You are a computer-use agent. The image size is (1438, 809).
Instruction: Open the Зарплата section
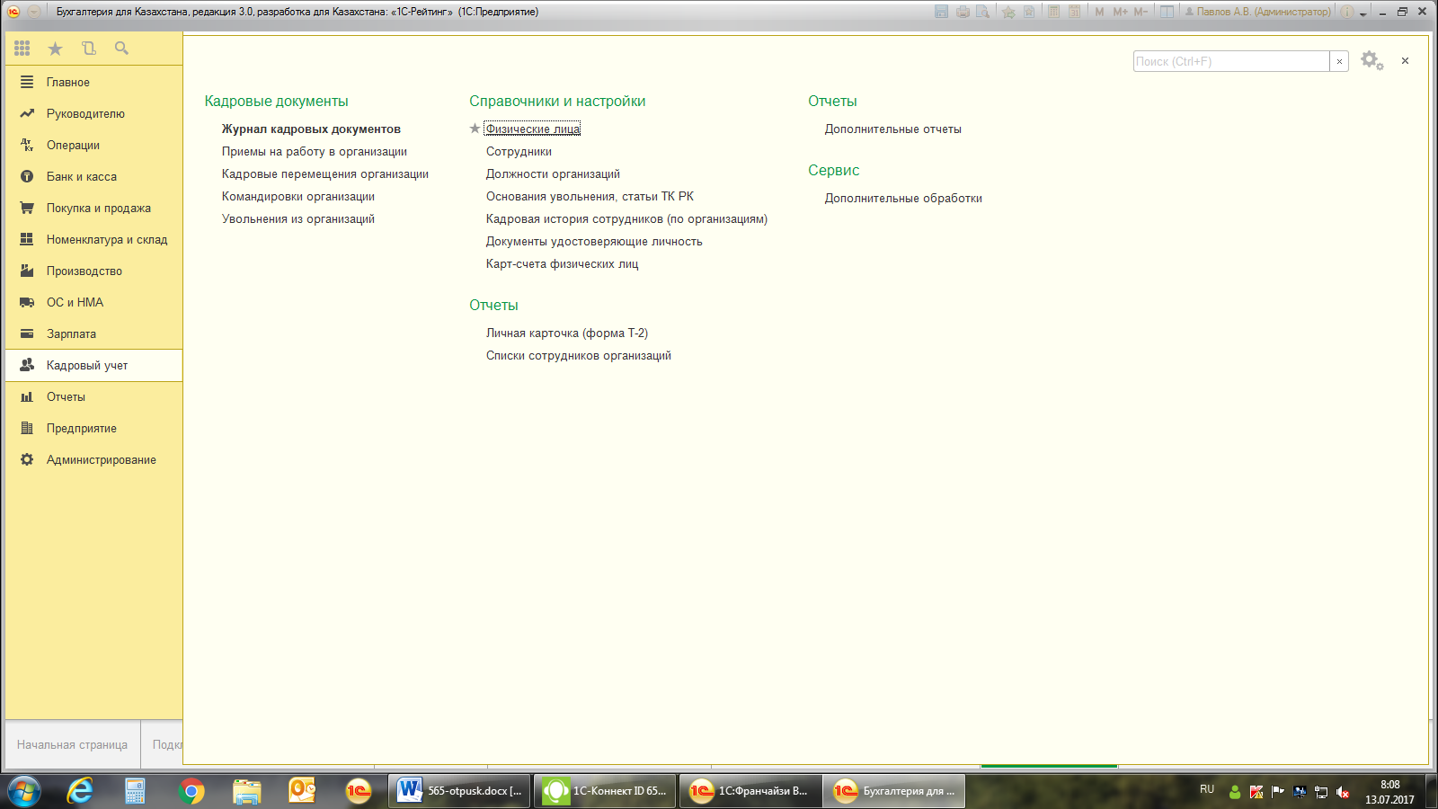[93, 333]
